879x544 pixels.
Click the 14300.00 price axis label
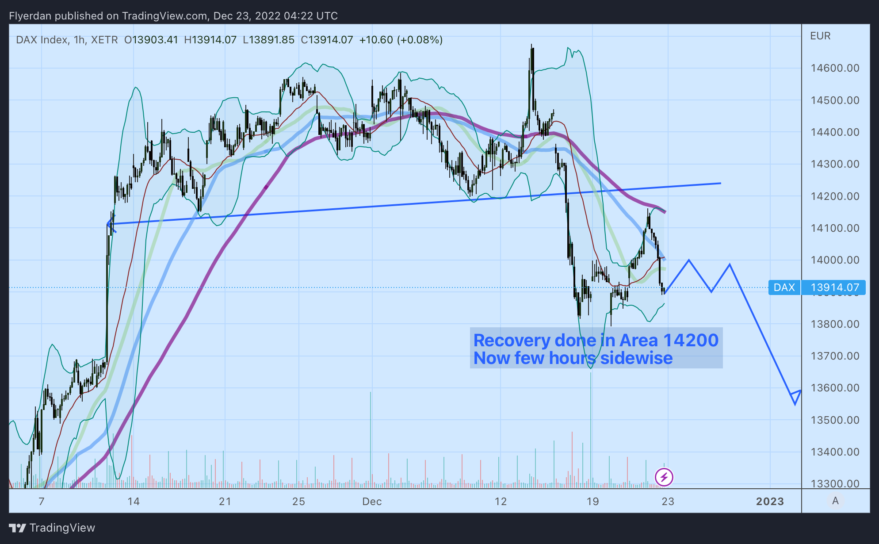[835, 164]
